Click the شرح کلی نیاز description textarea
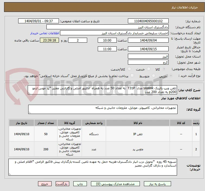Image resolution: width=205 pixels, height=191 pixels. point(102,90)
